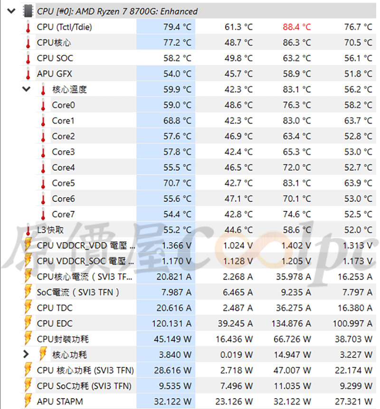Collapse the 核心溫度 group chevron
This screenshot has width=380, height=409.
coord(26,89)
